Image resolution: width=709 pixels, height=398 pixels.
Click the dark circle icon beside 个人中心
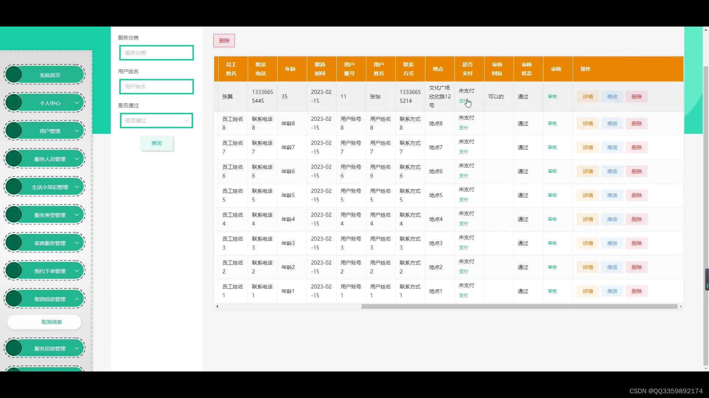click(14, 102)
